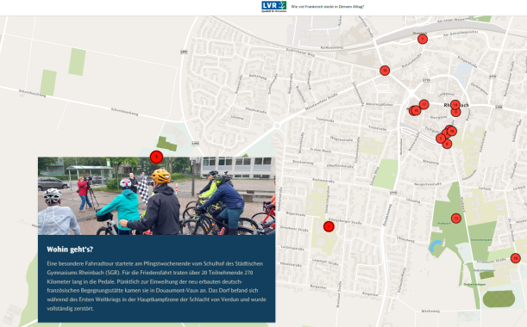Select marker 13 in the Stadtpark
The image size is (527, 327).
[x=455, y=219]
